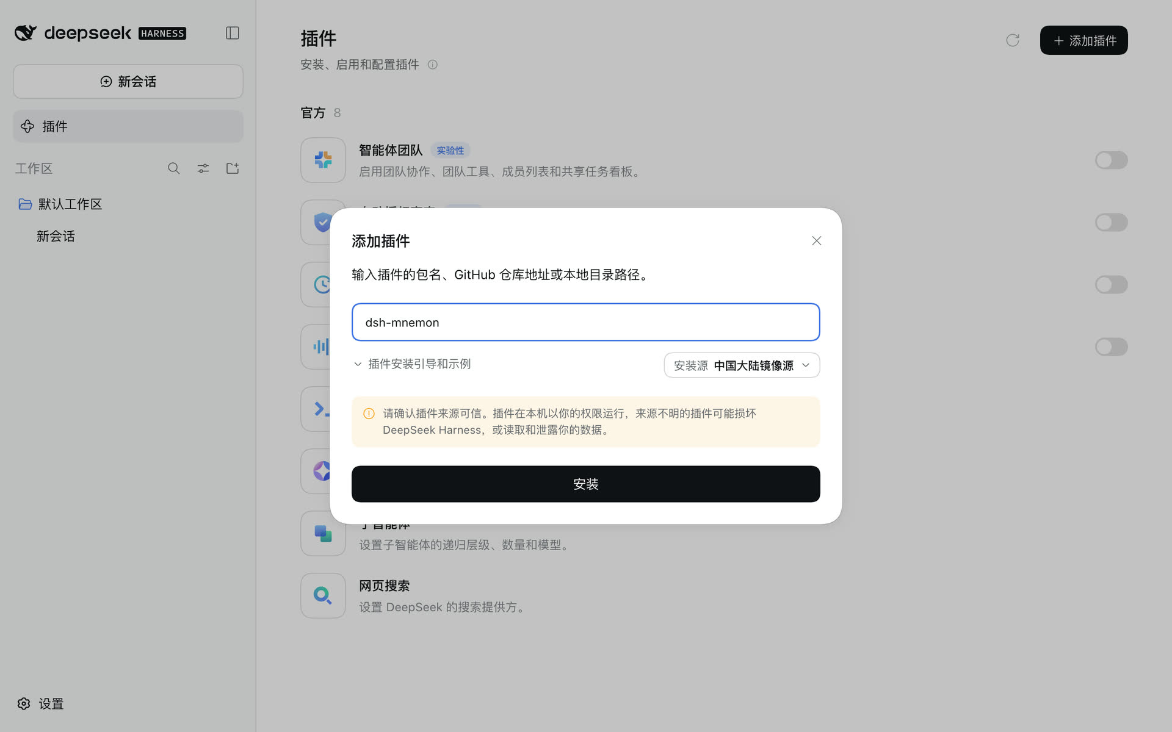Open the 插件 sidebar item
1172x732 pixels.
click(128, 126)
